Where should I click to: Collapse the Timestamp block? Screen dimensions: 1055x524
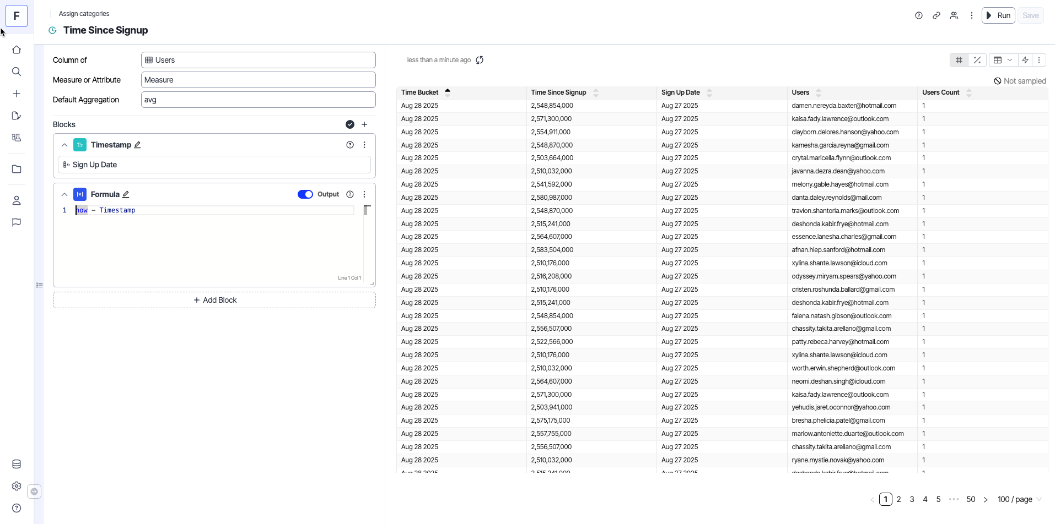(x=64, y=145)
